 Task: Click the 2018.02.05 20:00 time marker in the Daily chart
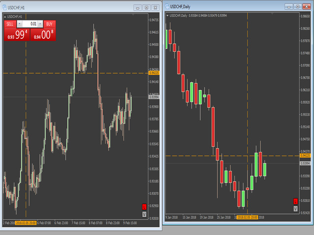[x=247, y=217]
